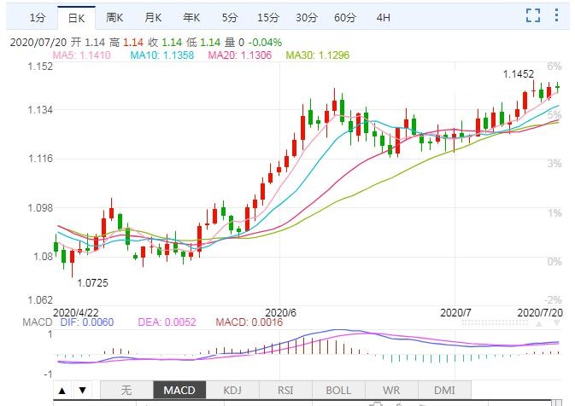This screenshot has height=406, width=575.
Task: Switch to the 30分 timeframe
Action: pyautogui.click(x=307, y=17)
